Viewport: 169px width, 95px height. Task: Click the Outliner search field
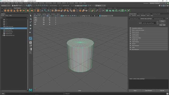pyautogui.click(x=15, y=18)
